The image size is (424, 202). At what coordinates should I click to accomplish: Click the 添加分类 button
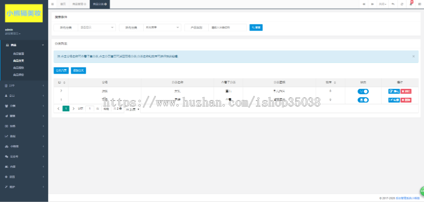pyautogui.click(x=78, y=70)
